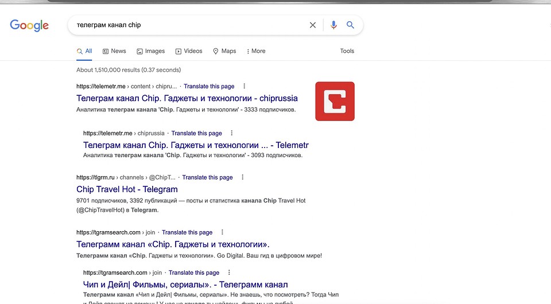
Task: Translate the Чип и Дейл tgramsearch page
Action: 194,273
